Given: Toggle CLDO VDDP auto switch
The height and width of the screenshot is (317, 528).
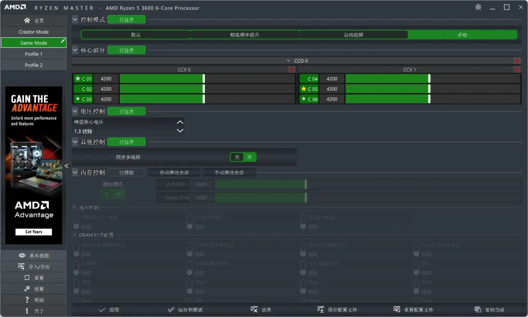Looking at the screenshot, I should [190, 222].
